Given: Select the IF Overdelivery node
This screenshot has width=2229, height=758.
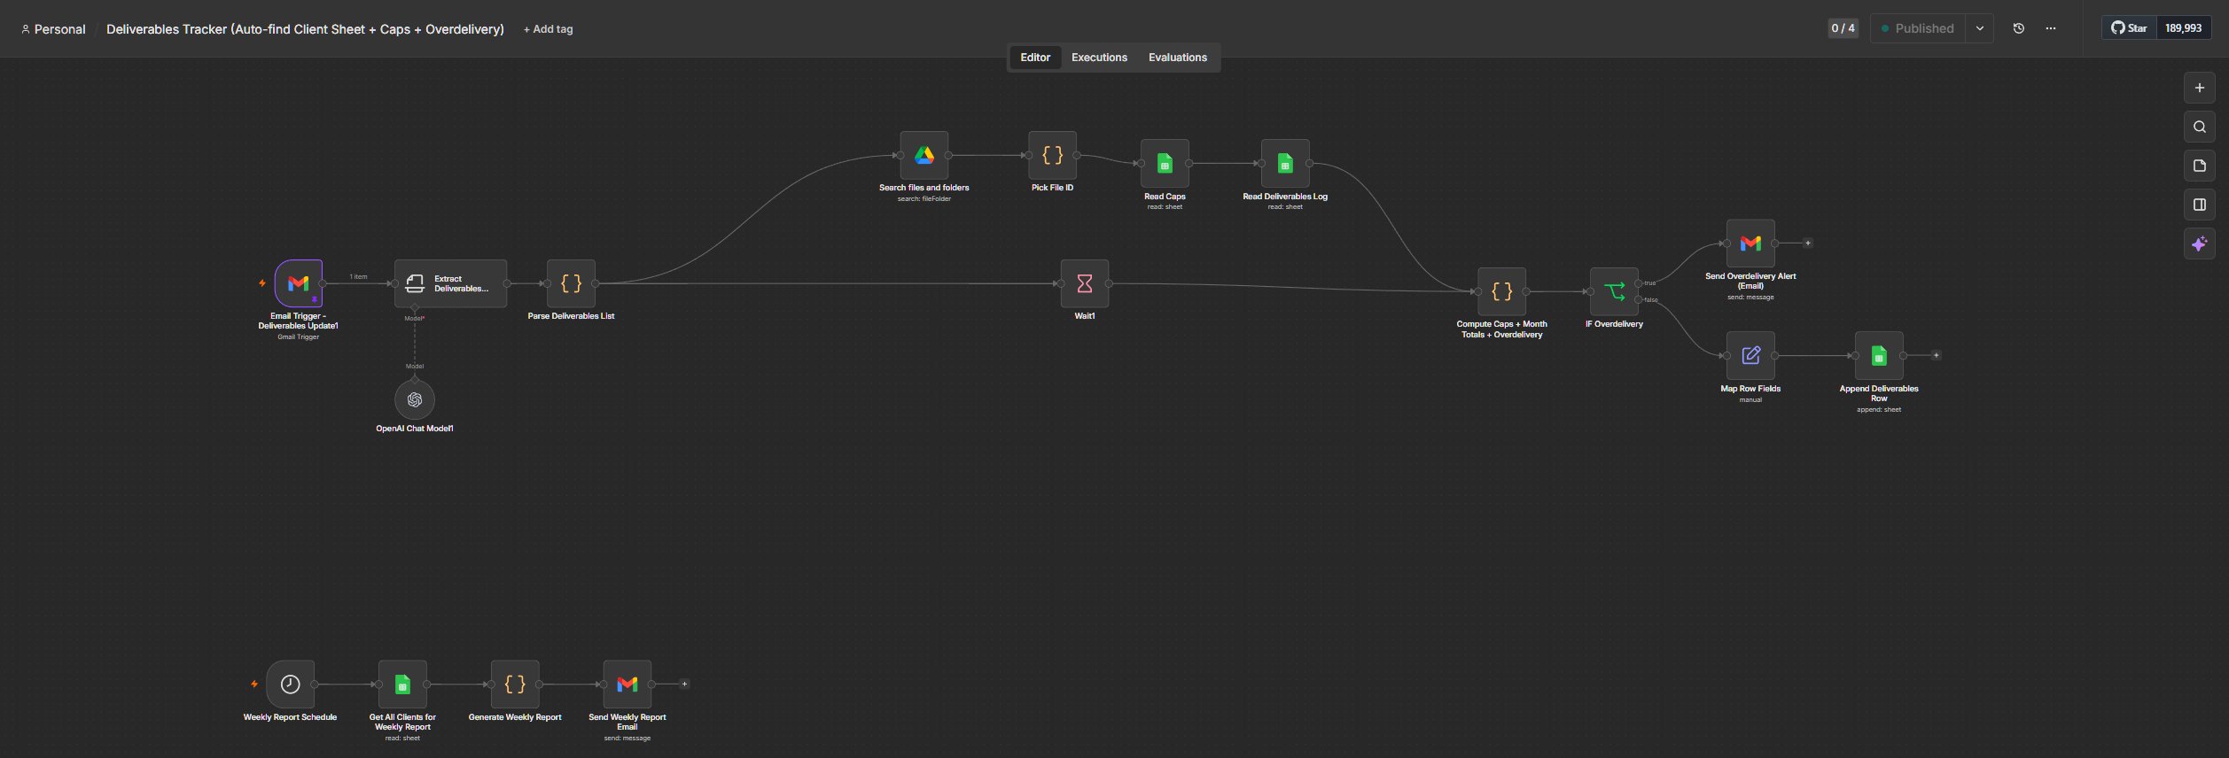Looking at the screenshot, I should pos(1614,291).
